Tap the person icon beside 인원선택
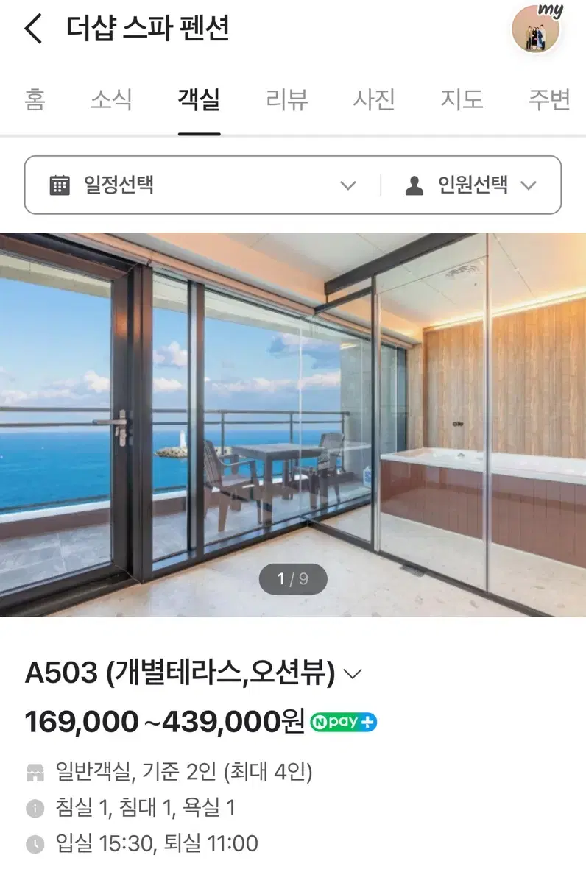 tap(414, 185)
